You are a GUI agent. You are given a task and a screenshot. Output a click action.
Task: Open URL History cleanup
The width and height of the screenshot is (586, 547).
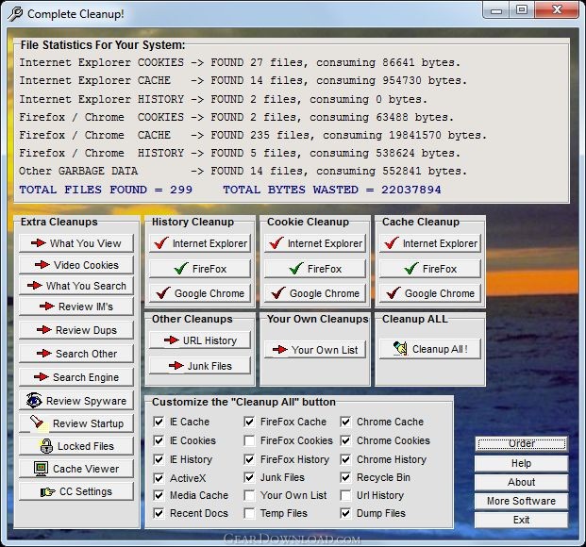coord(200,340)
